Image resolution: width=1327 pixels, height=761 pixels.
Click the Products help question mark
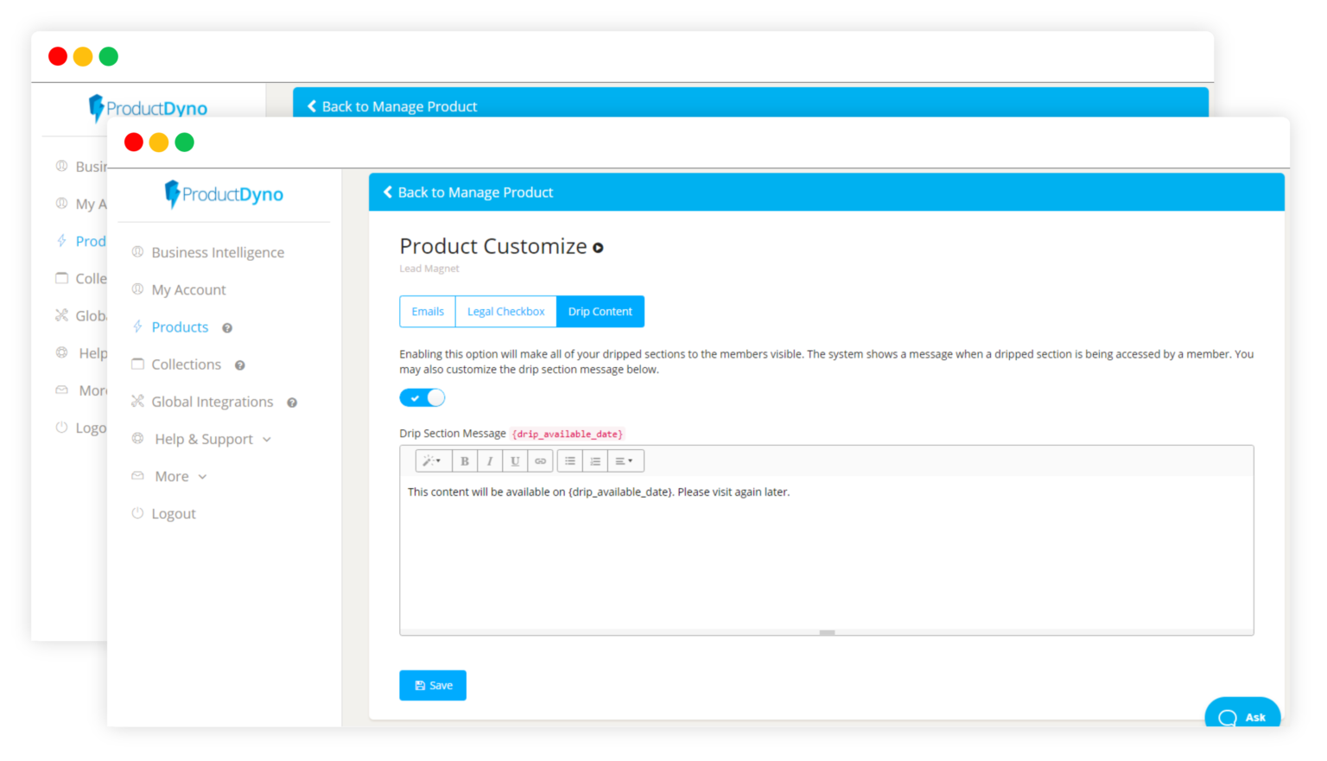point(226,328)
